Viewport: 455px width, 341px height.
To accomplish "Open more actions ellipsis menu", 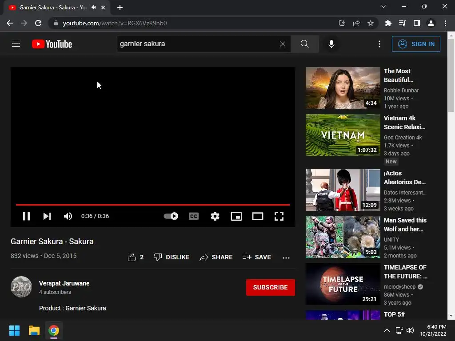I will (286, 258).
